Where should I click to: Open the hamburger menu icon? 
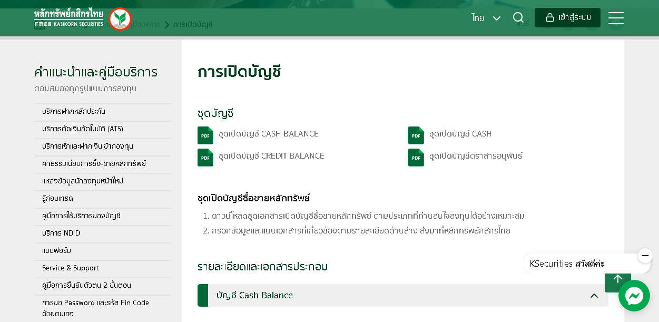(x=616, y=18)
